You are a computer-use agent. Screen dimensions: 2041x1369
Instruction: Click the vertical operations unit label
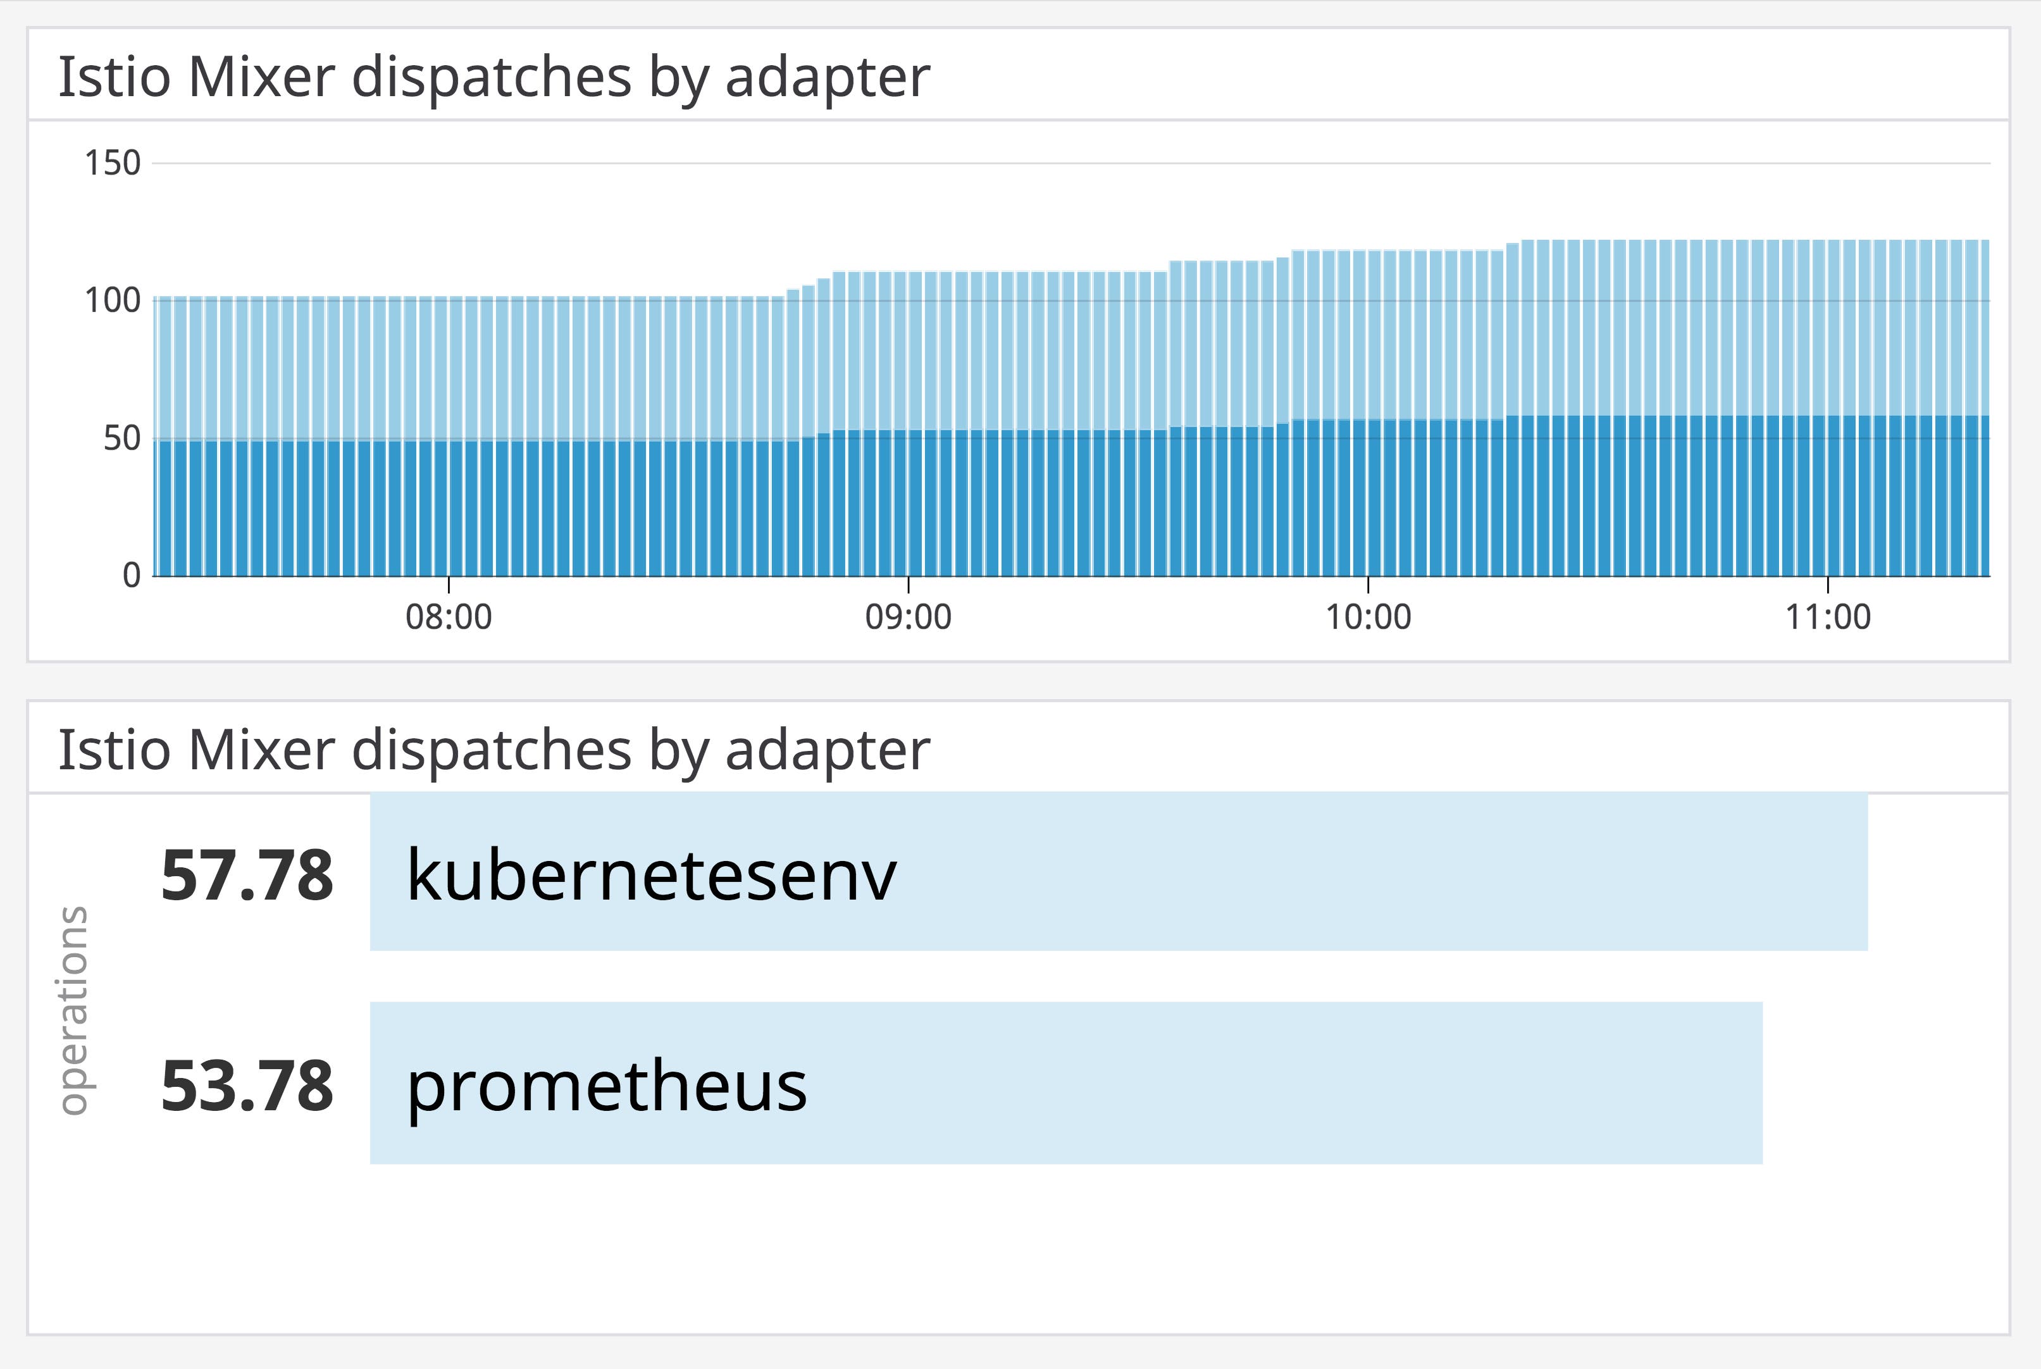(x=73, y=1010)
